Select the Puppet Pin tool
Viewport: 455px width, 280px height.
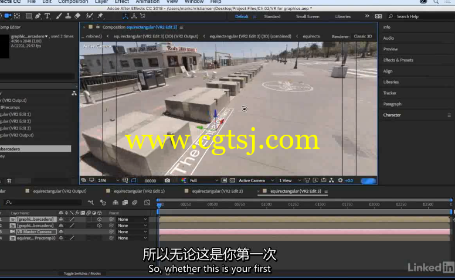point(100,16)
